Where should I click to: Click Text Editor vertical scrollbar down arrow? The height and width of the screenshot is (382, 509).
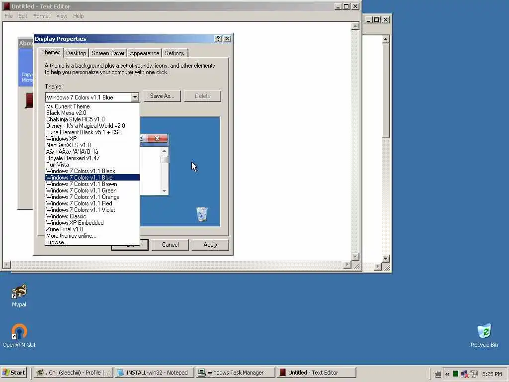(355, 257)
